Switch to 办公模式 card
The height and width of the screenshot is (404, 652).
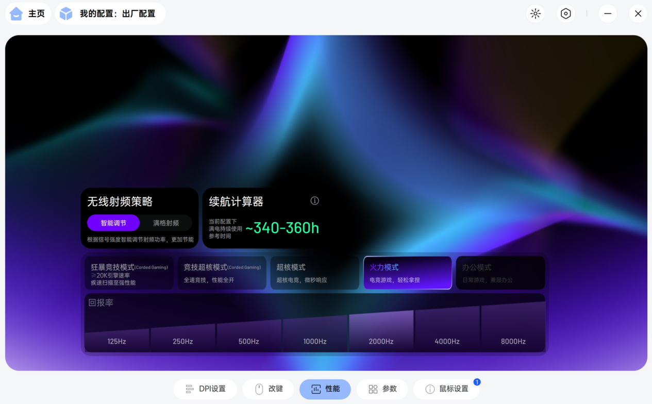(500, 273)
